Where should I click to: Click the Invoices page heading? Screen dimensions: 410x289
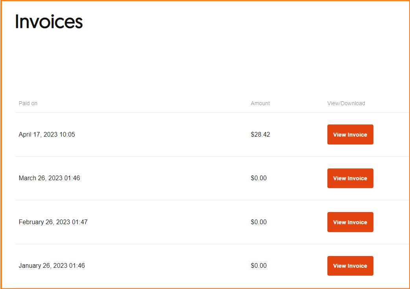49,22
